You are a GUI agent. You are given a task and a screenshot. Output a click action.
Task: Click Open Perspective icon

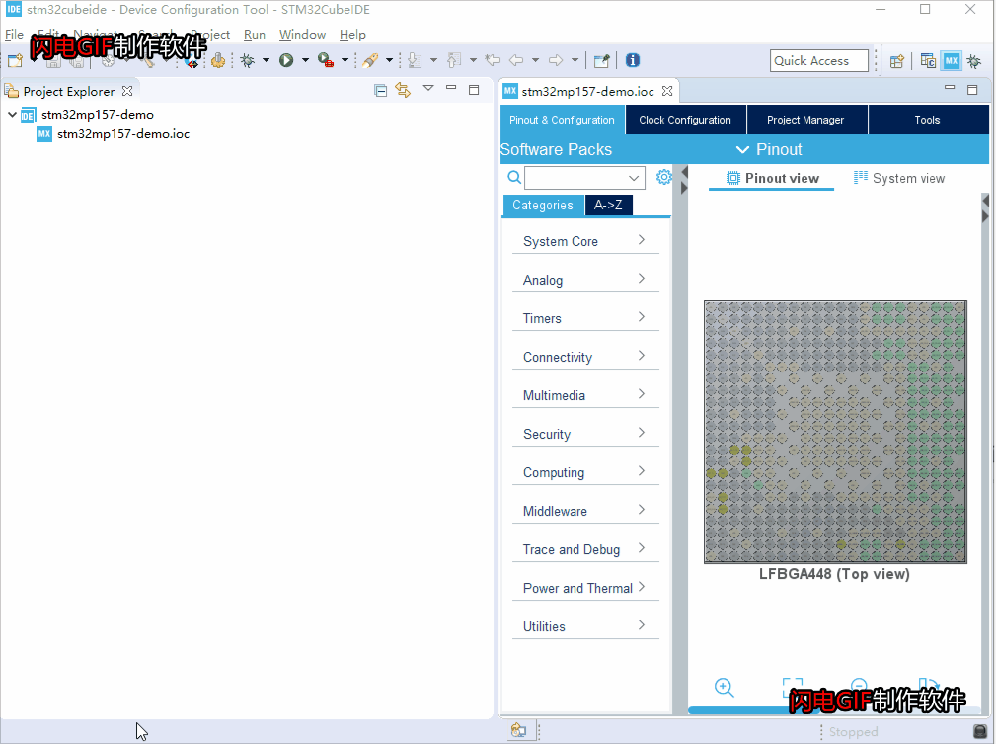point(897,61)
